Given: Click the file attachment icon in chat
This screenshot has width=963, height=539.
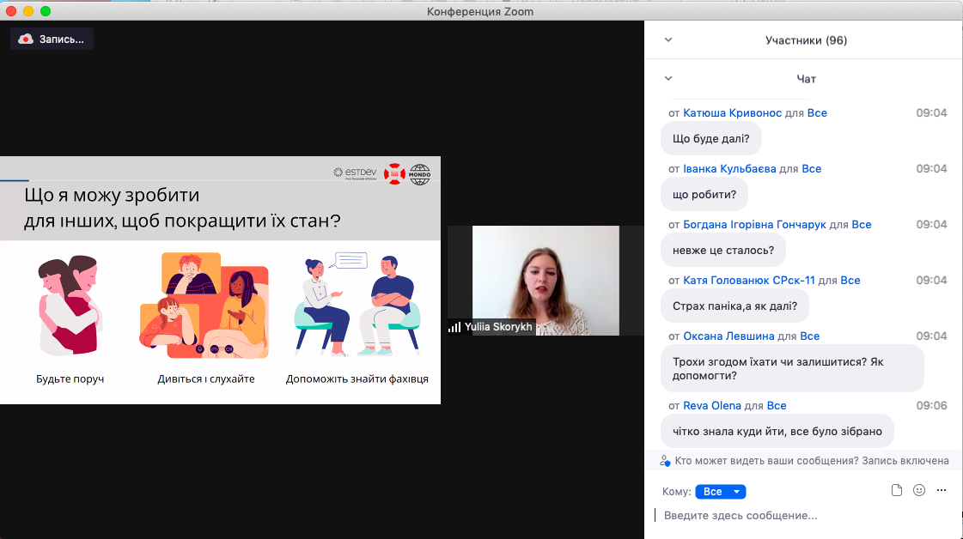Looking at the screenshot, I should tap(897, 490).
